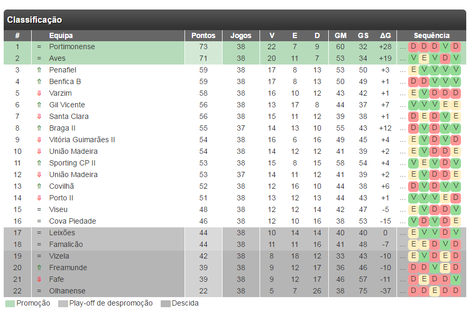Viewport: 471px width, 313px height.
Task: Click the ellipsis before Benfica B's sequence
Action: (402, 83)
